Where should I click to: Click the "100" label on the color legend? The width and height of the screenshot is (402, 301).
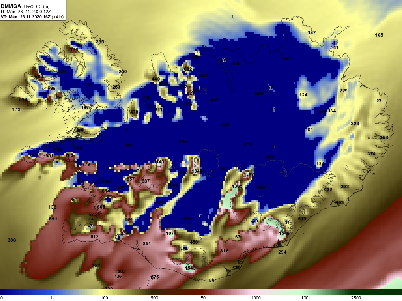coord(104,298)
